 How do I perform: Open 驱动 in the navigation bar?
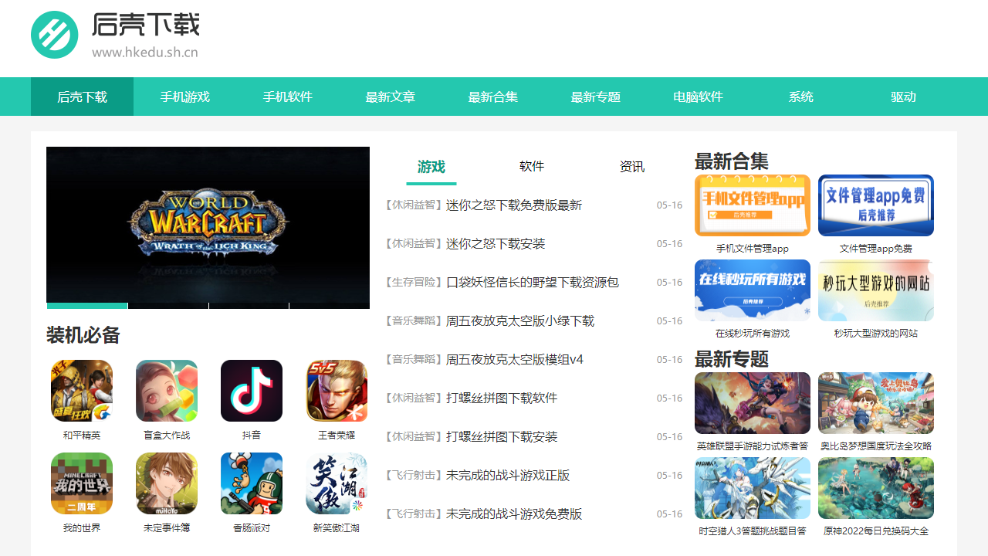[x=903, y=97]
